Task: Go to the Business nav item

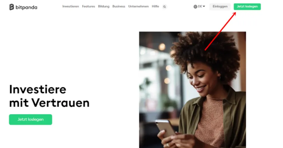Action: [119, 6]
